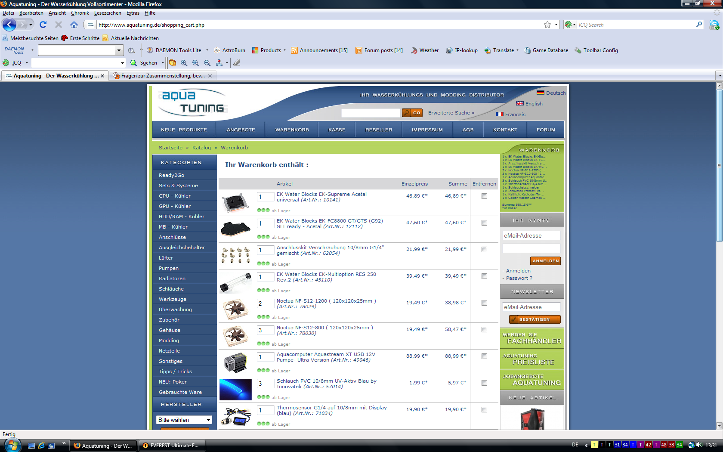Screen dimensions: 723x452
Task: Open AstroBurn from DAEMON toolbar
Action: tap(229, 50)
